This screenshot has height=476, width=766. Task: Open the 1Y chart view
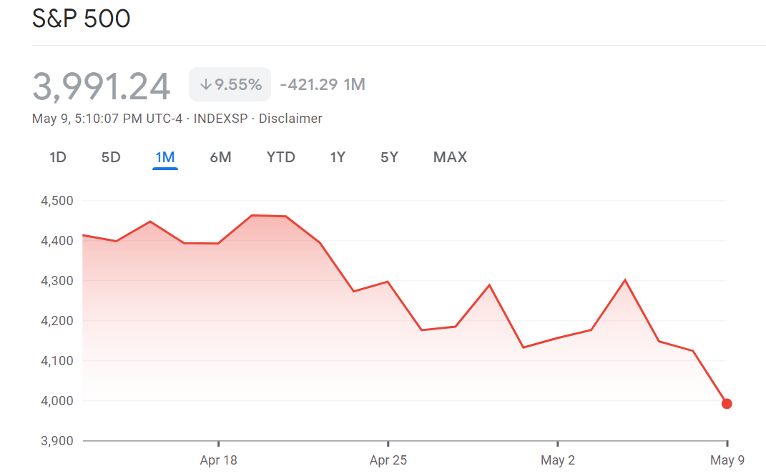click(x=338, y=157)
